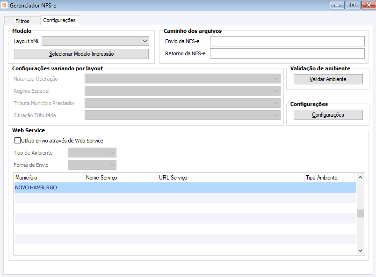376x277 pixels.
Task: Select the NOVO HAMBURGO row
Action: (185, 187)
